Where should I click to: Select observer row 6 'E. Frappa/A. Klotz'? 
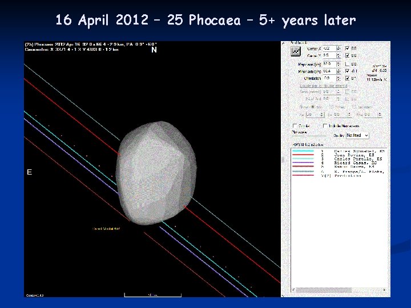339,172
